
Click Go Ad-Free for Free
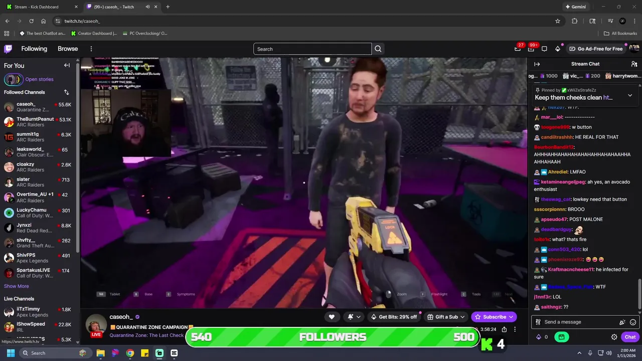[596, 49]
